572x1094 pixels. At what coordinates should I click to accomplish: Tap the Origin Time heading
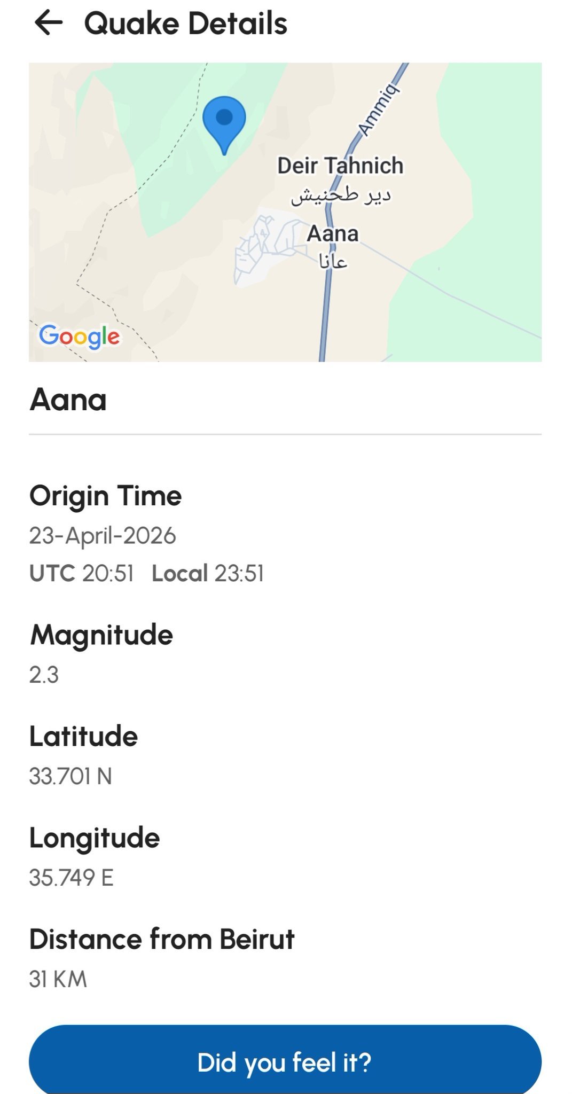(105, 496)
